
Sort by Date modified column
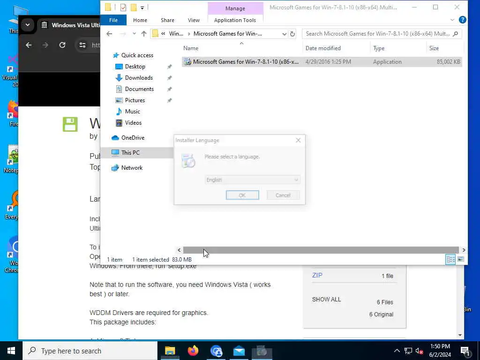coord(322,48)
